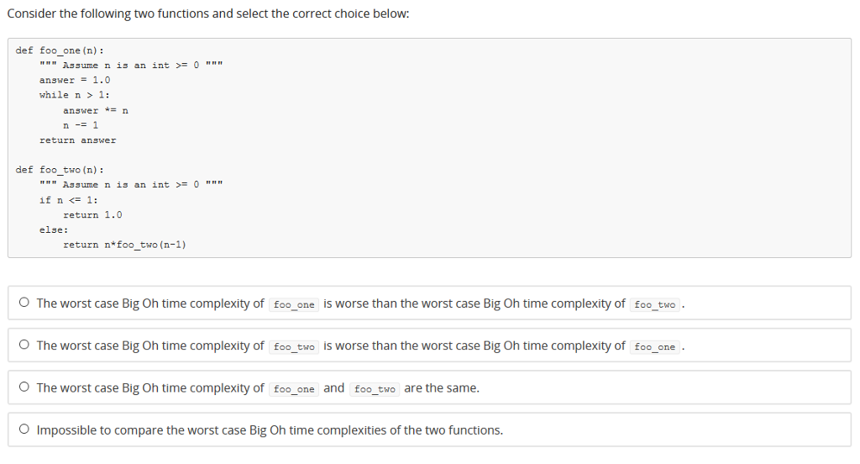Click the 'Consider the following two functions' prompt
Screen dimensions: 860x464
(x=208, y=13)
